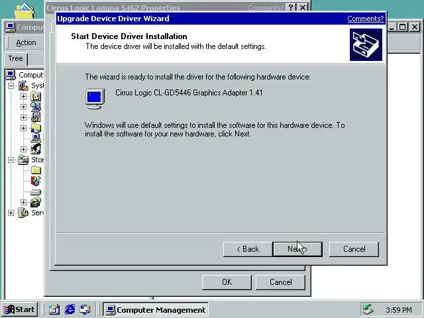Select the Disk Defragmenter icon
The height and width of the screenshot is (318, 424).
pos(36,181)
